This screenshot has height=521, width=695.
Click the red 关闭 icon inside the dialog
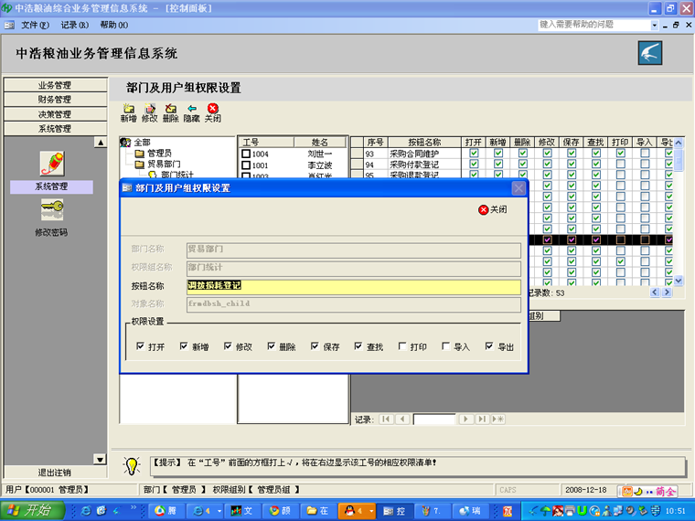pyautogui.click(x=483, y=209)
